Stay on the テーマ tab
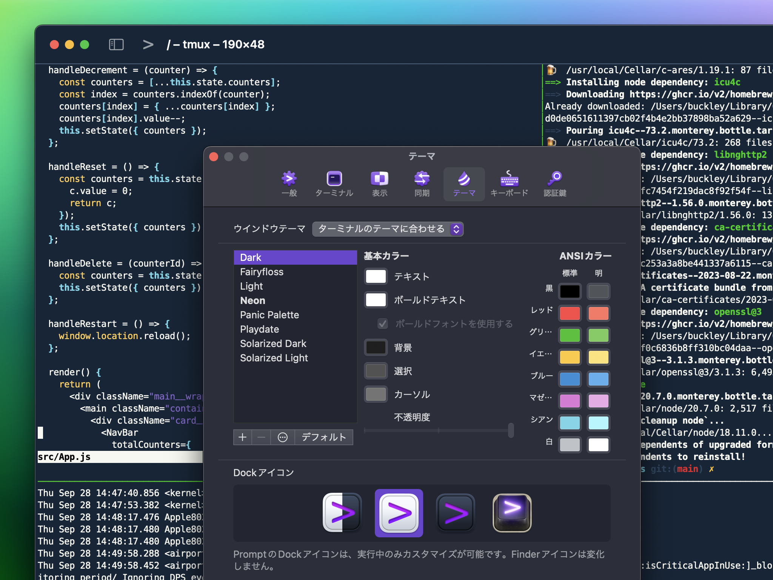The image size is (773, 580). click(x=463, y=184)
